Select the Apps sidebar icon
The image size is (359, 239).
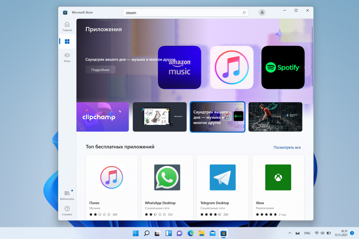click(x=67, y=41)
